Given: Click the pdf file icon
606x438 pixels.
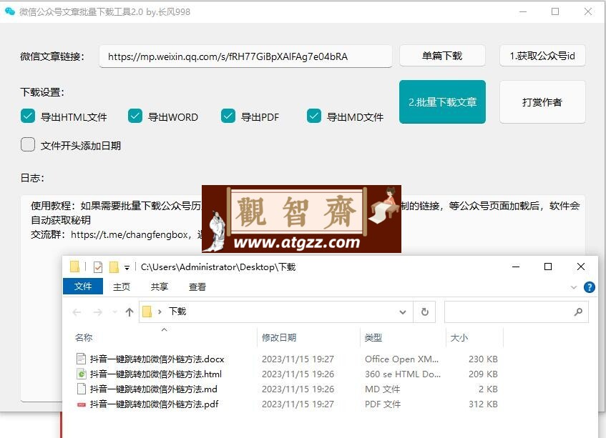Looking at the screenshot, I should click(81, 404).
